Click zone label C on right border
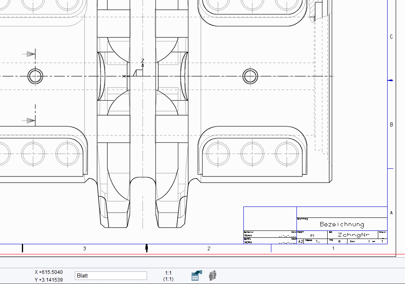This screenshot has height=284, width=405. pyautogui.click(x=391, y=37)
